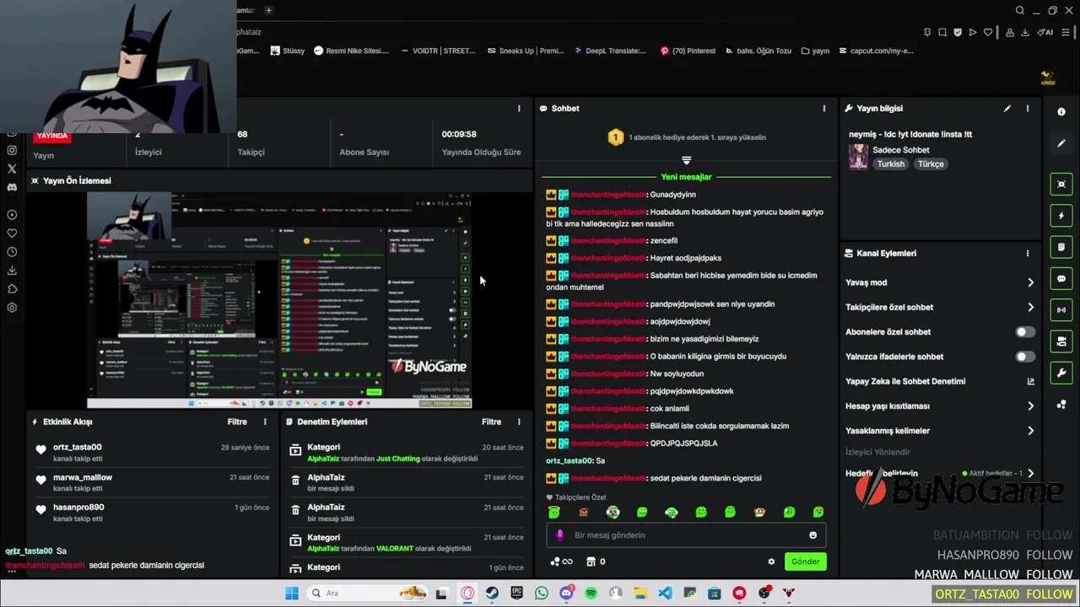
Task: Open the Windows Start button
Action: click(292, 594)
